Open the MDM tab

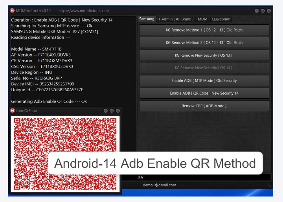202,19
